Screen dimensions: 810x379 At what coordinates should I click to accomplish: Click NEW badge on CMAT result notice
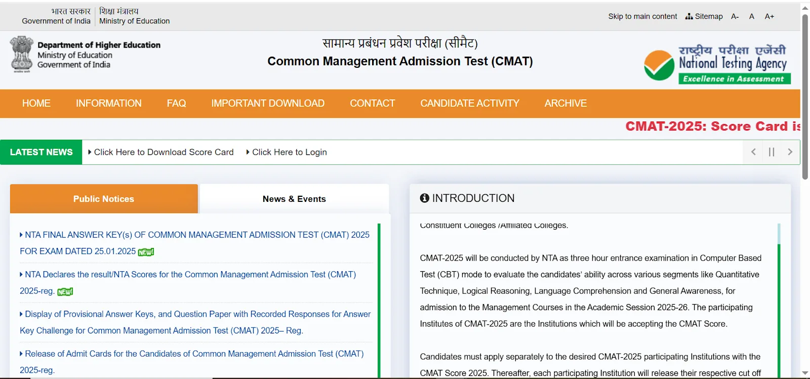65,292
